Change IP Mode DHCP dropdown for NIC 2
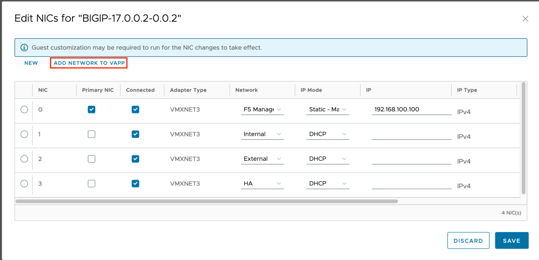 327,159
